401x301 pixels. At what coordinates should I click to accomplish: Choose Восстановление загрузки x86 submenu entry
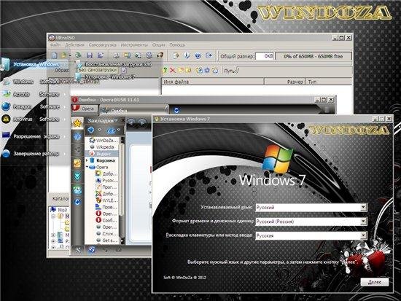point(117,64)
